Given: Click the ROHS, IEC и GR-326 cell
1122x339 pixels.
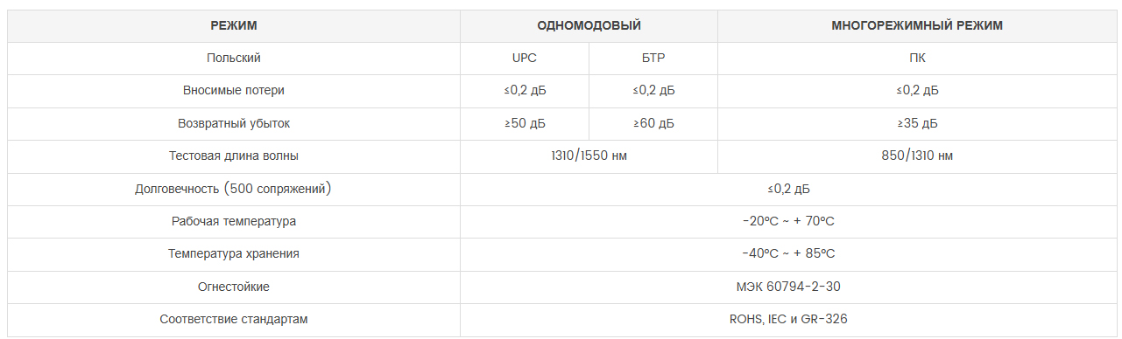Looking at the screenshot, I should (788, 320).
